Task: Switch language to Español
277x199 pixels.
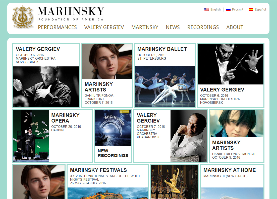Action: coord(260,10)
